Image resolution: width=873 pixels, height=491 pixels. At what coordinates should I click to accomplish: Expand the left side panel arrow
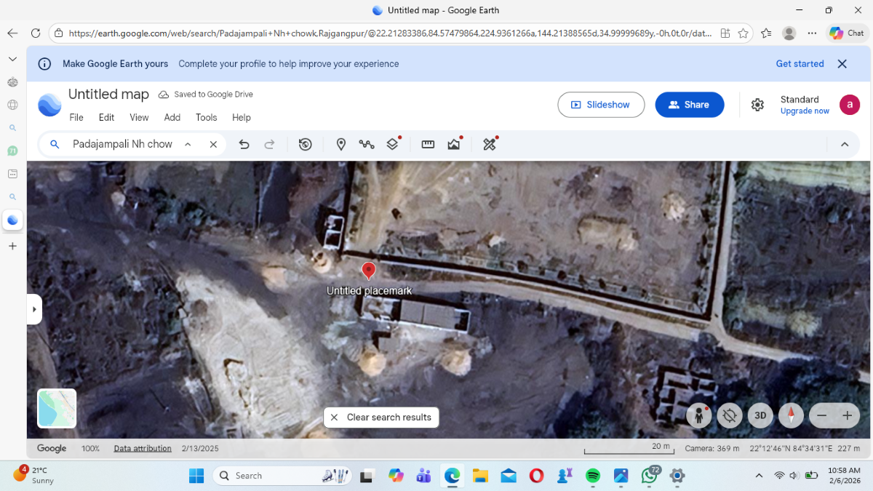(34, 309)
